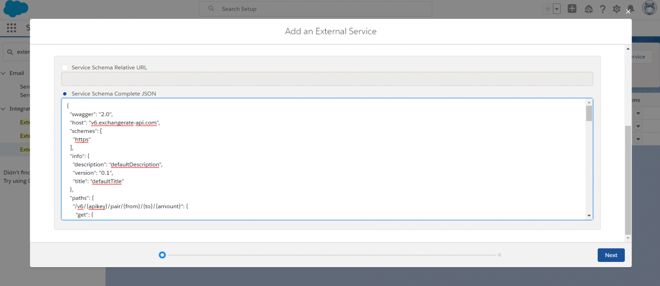The width and height of the screenshot is (660, 286).
Task: Open the Guidance Center icon
Action: pos(589,9)
